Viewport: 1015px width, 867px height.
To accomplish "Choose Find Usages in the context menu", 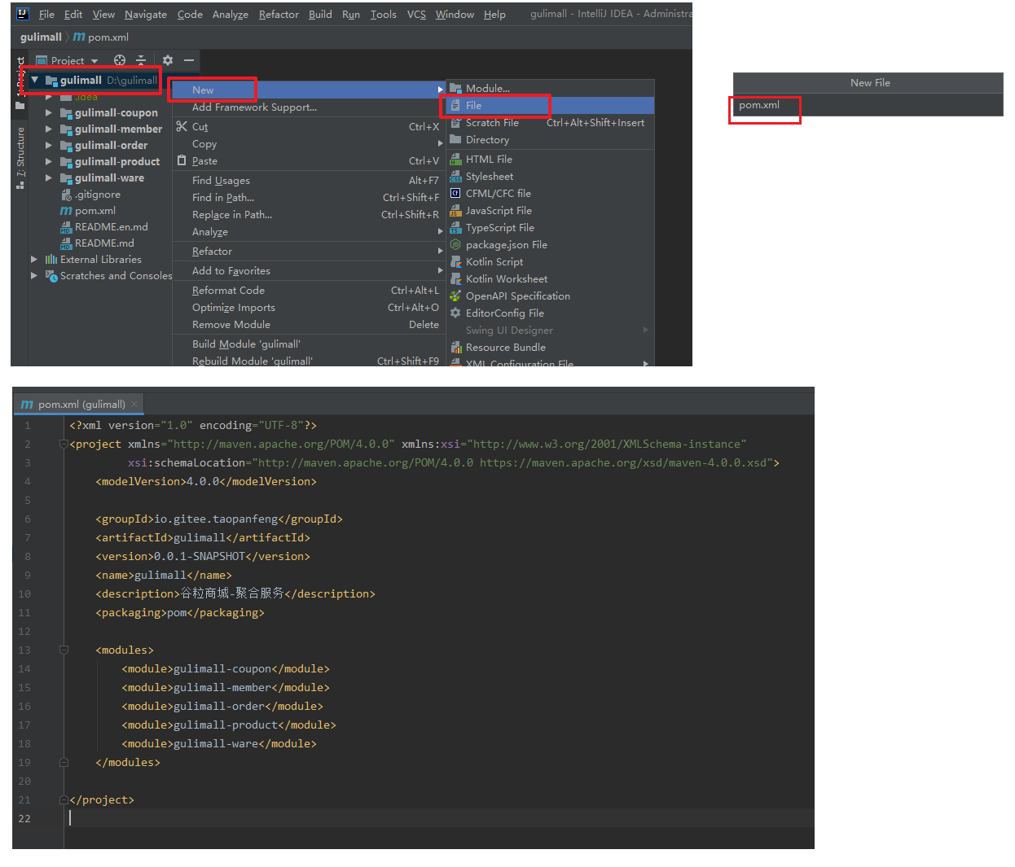I will [x=310, y=181].
